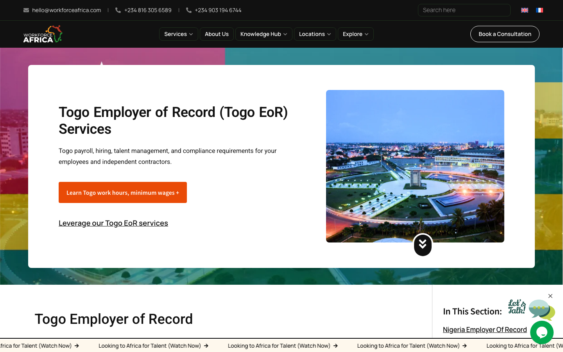Click the Togo Employer of Record (Togo EoR) Services title
This screenshot has height=352, width=563.
(173, 120)
